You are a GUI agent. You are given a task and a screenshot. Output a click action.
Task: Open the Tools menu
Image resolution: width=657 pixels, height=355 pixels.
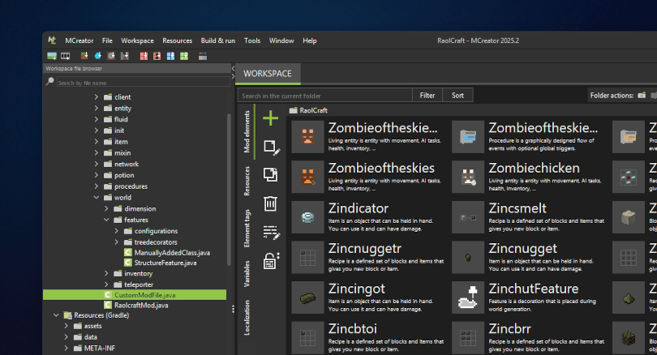[252, 41]
